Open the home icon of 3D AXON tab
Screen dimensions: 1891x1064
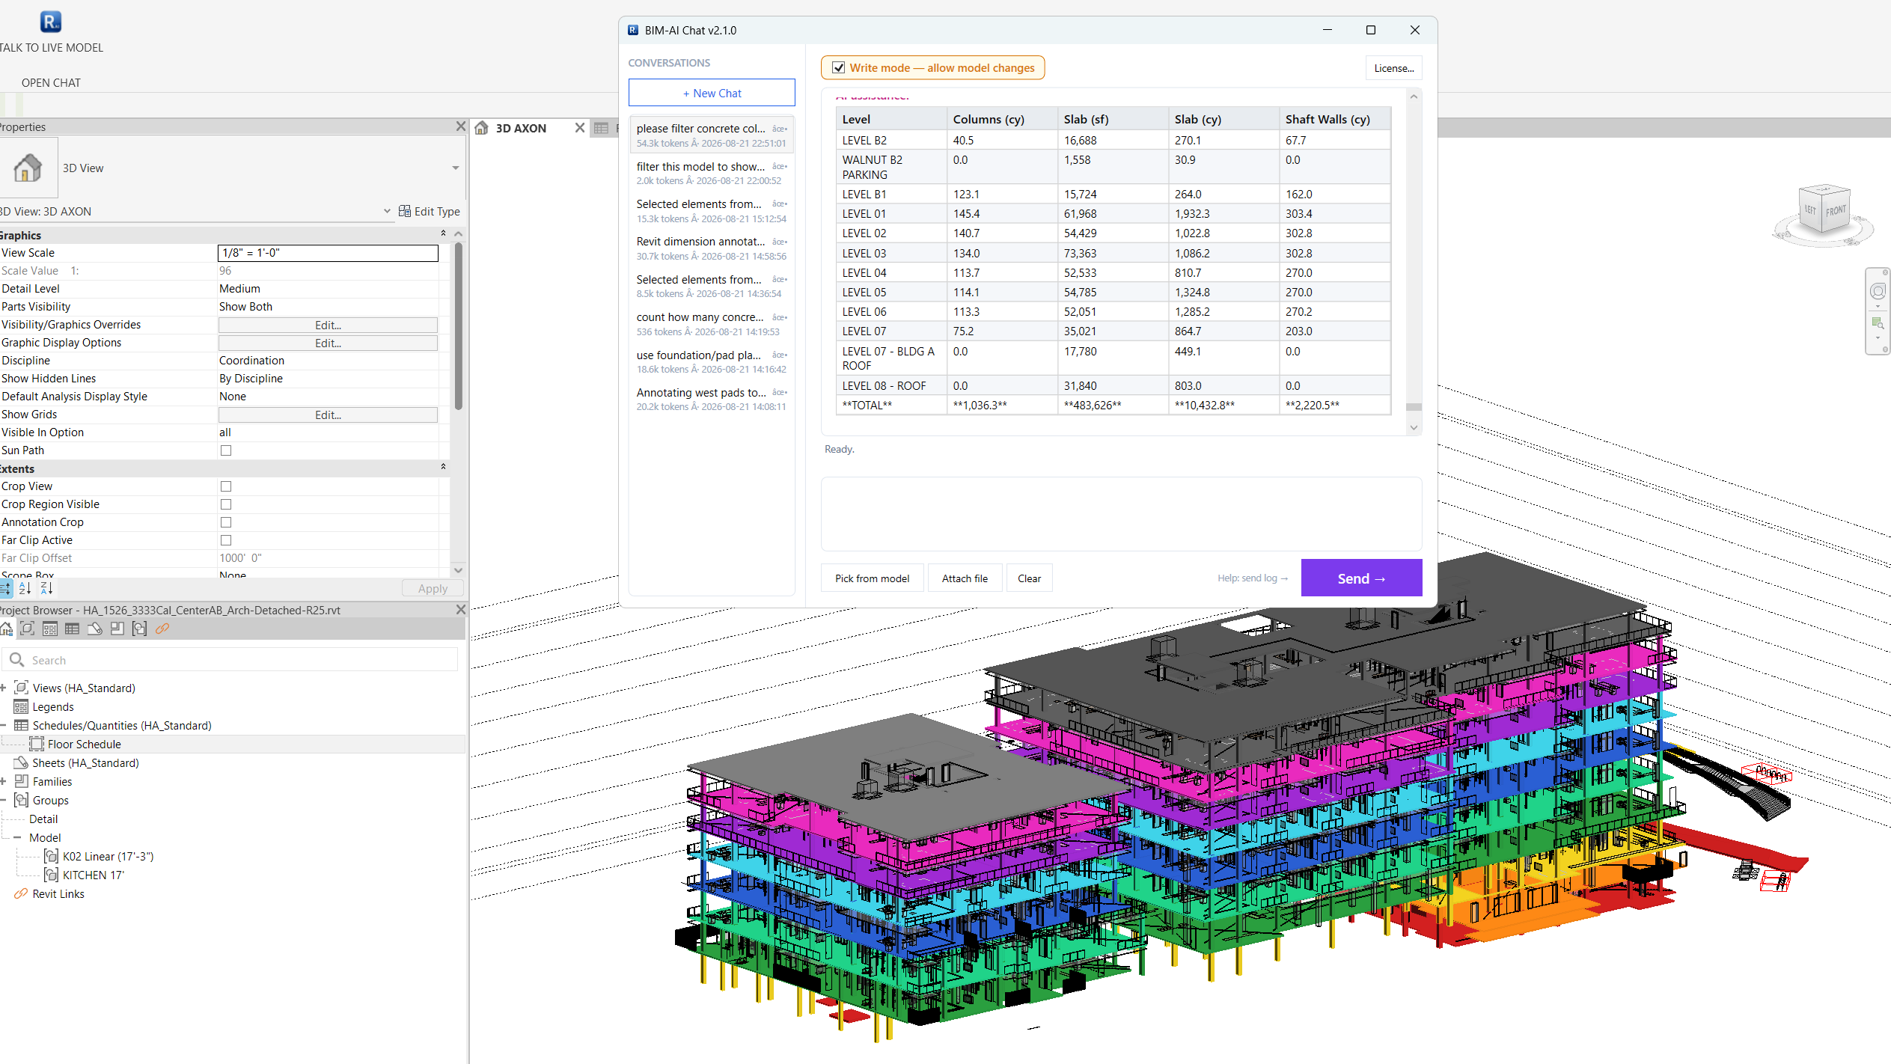pyautogui.click(x=482, y=128)
